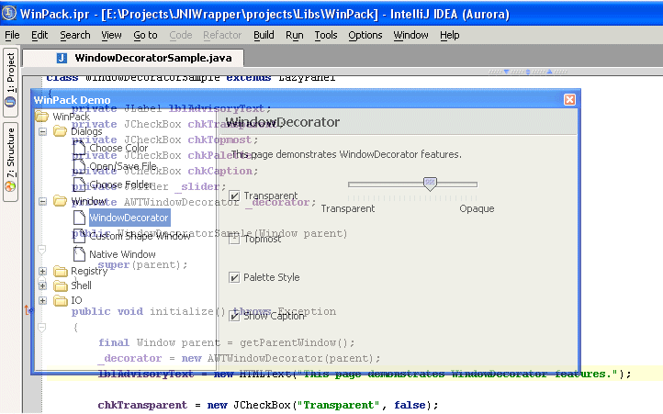The image size is (663, 414).
Task: Expand the Registry tree node
Action: [x=42, y=271]
